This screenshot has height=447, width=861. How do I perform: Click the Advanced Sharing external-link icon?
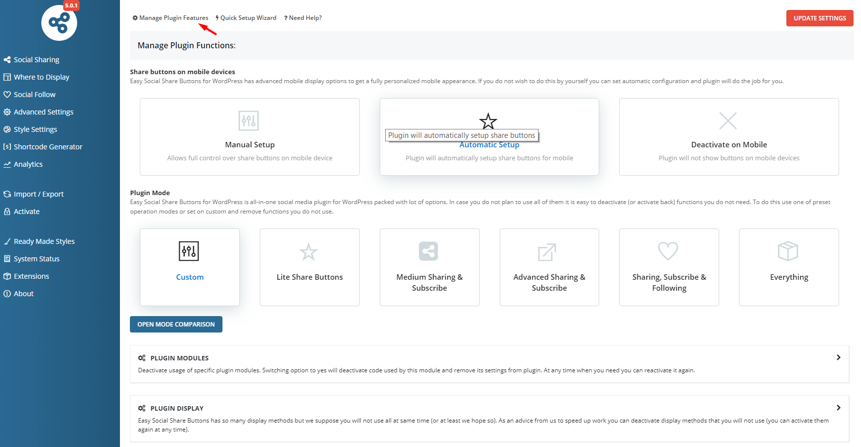(547, 252)
